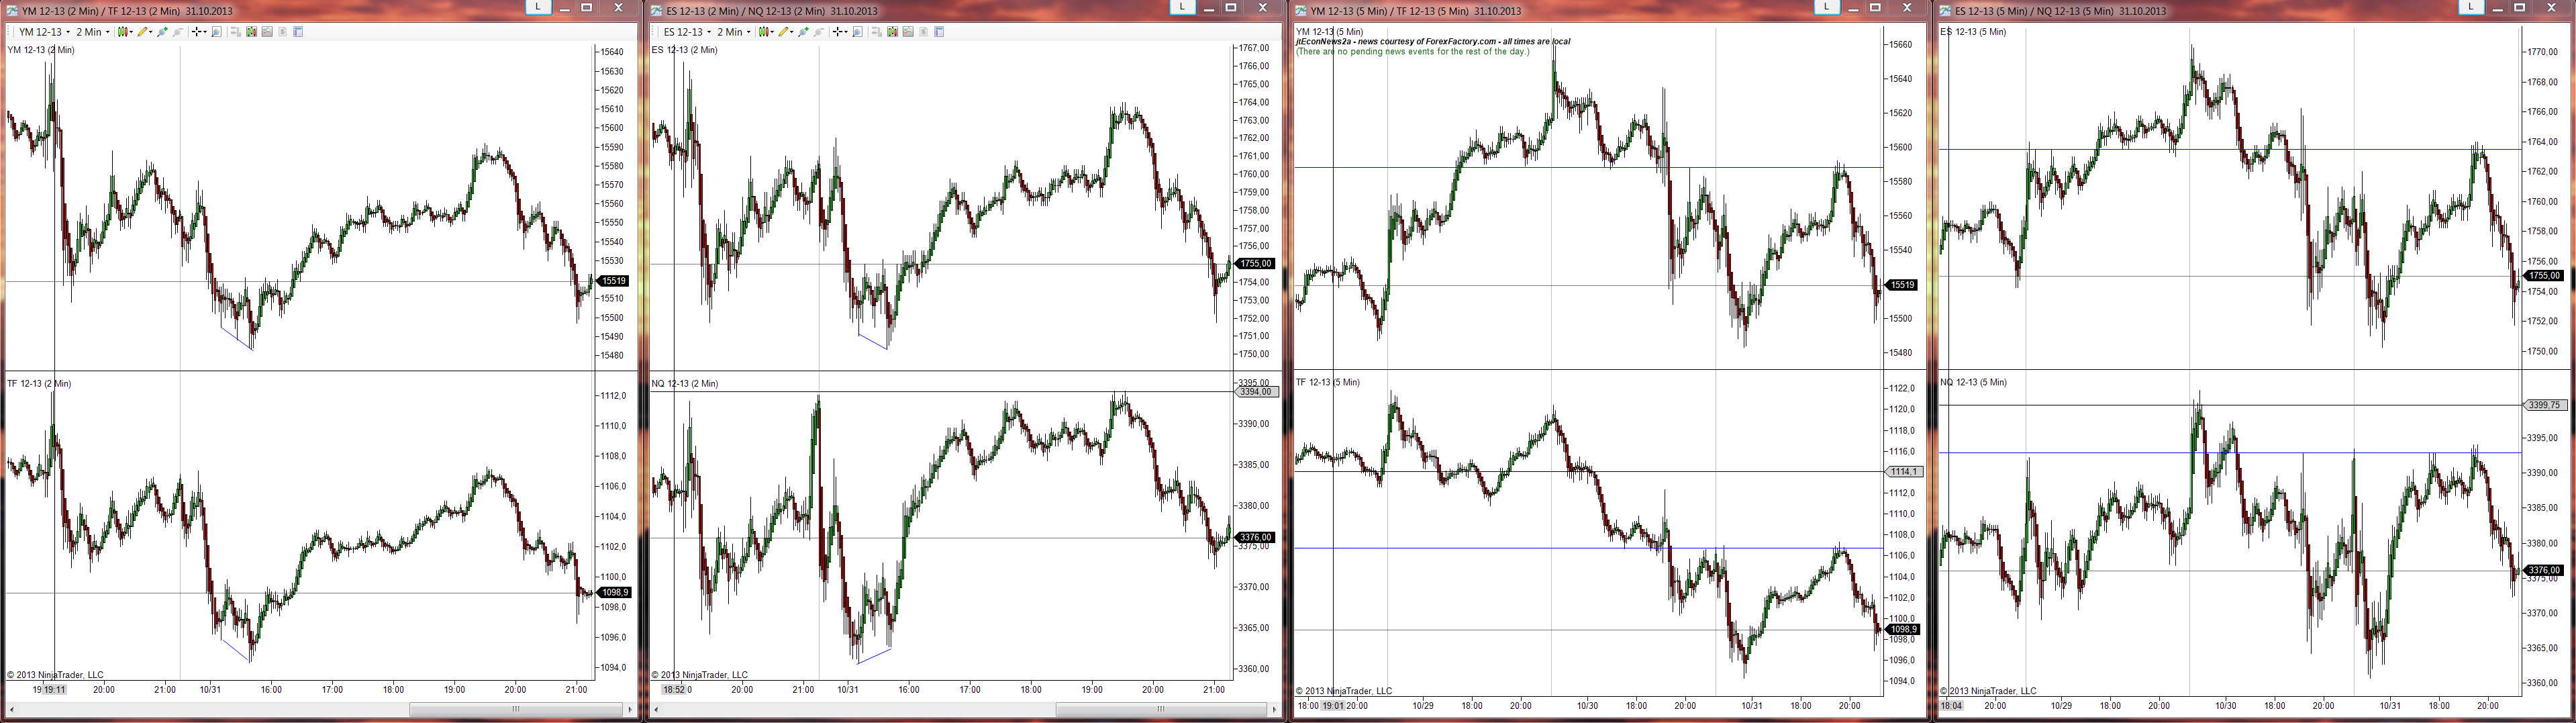2576x723 pixels.
Task: Zoom out icon in YM 2 Min toolbar
Action: point(178,32)
